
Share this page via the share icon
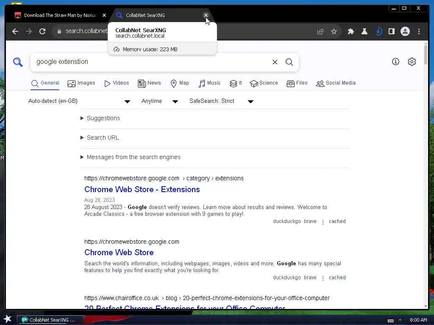pos(320,31)
